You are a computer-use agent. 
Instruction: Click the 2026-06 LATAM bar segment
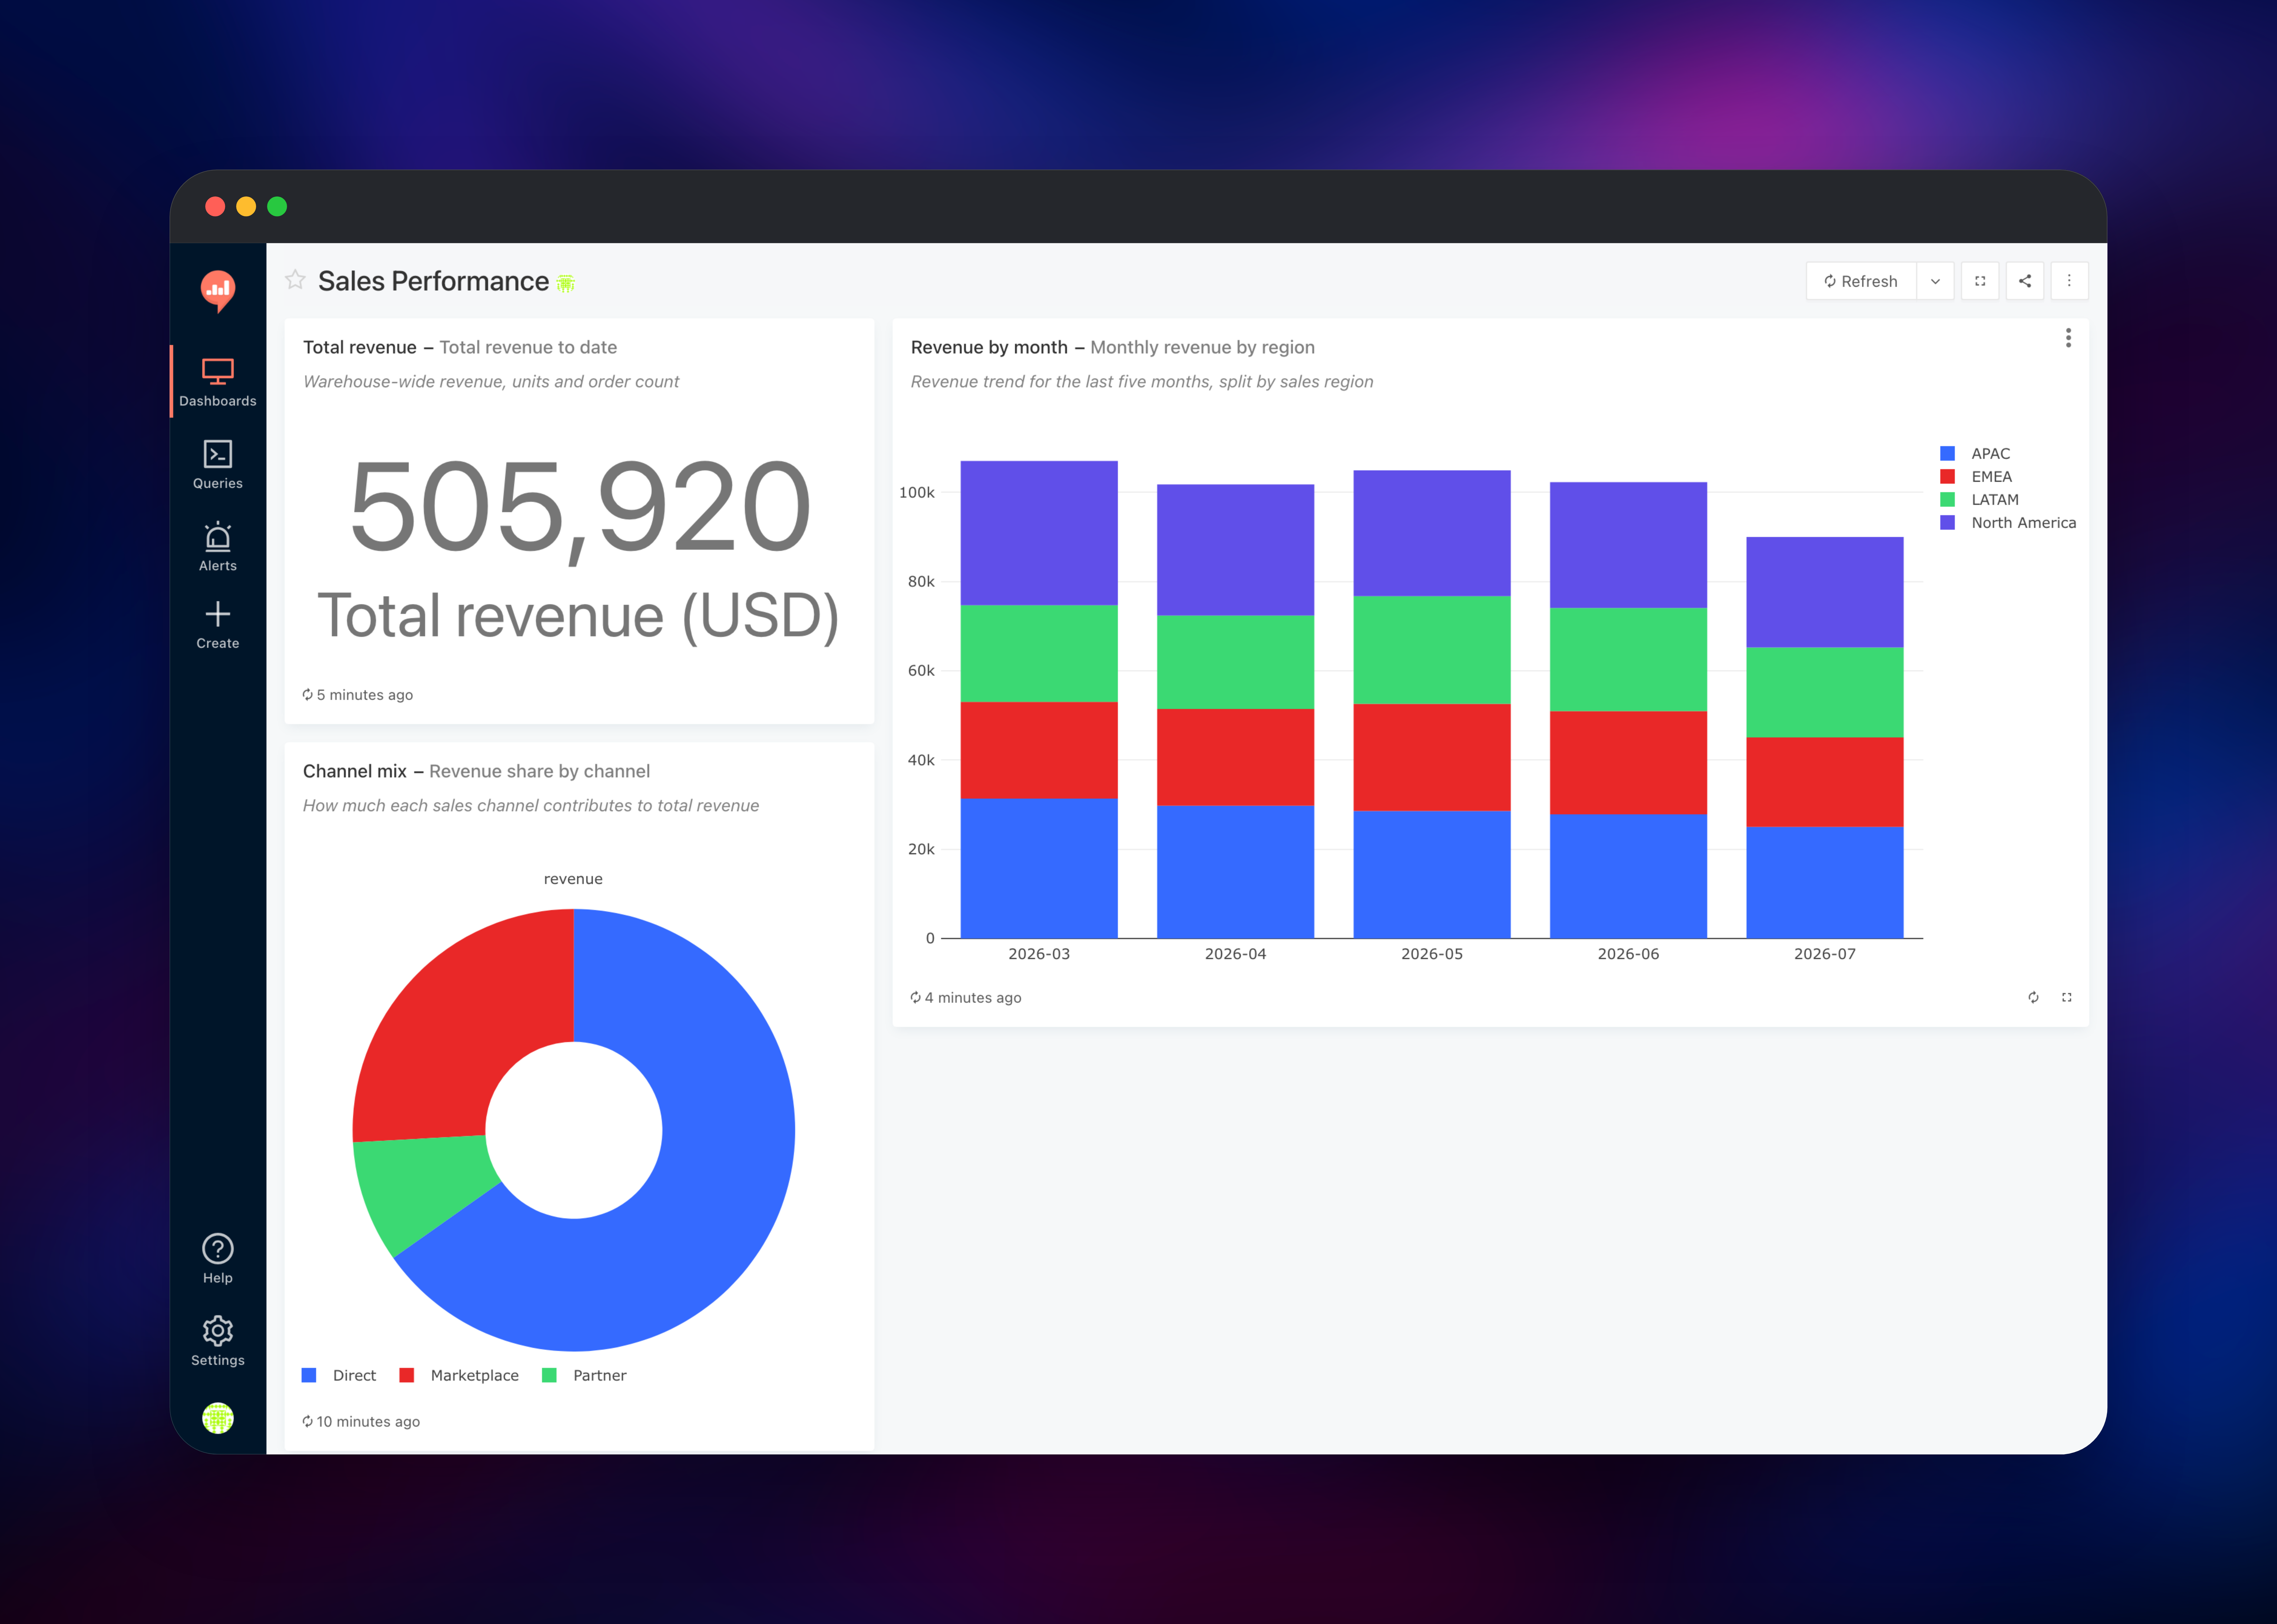(x=1628, y=660)
